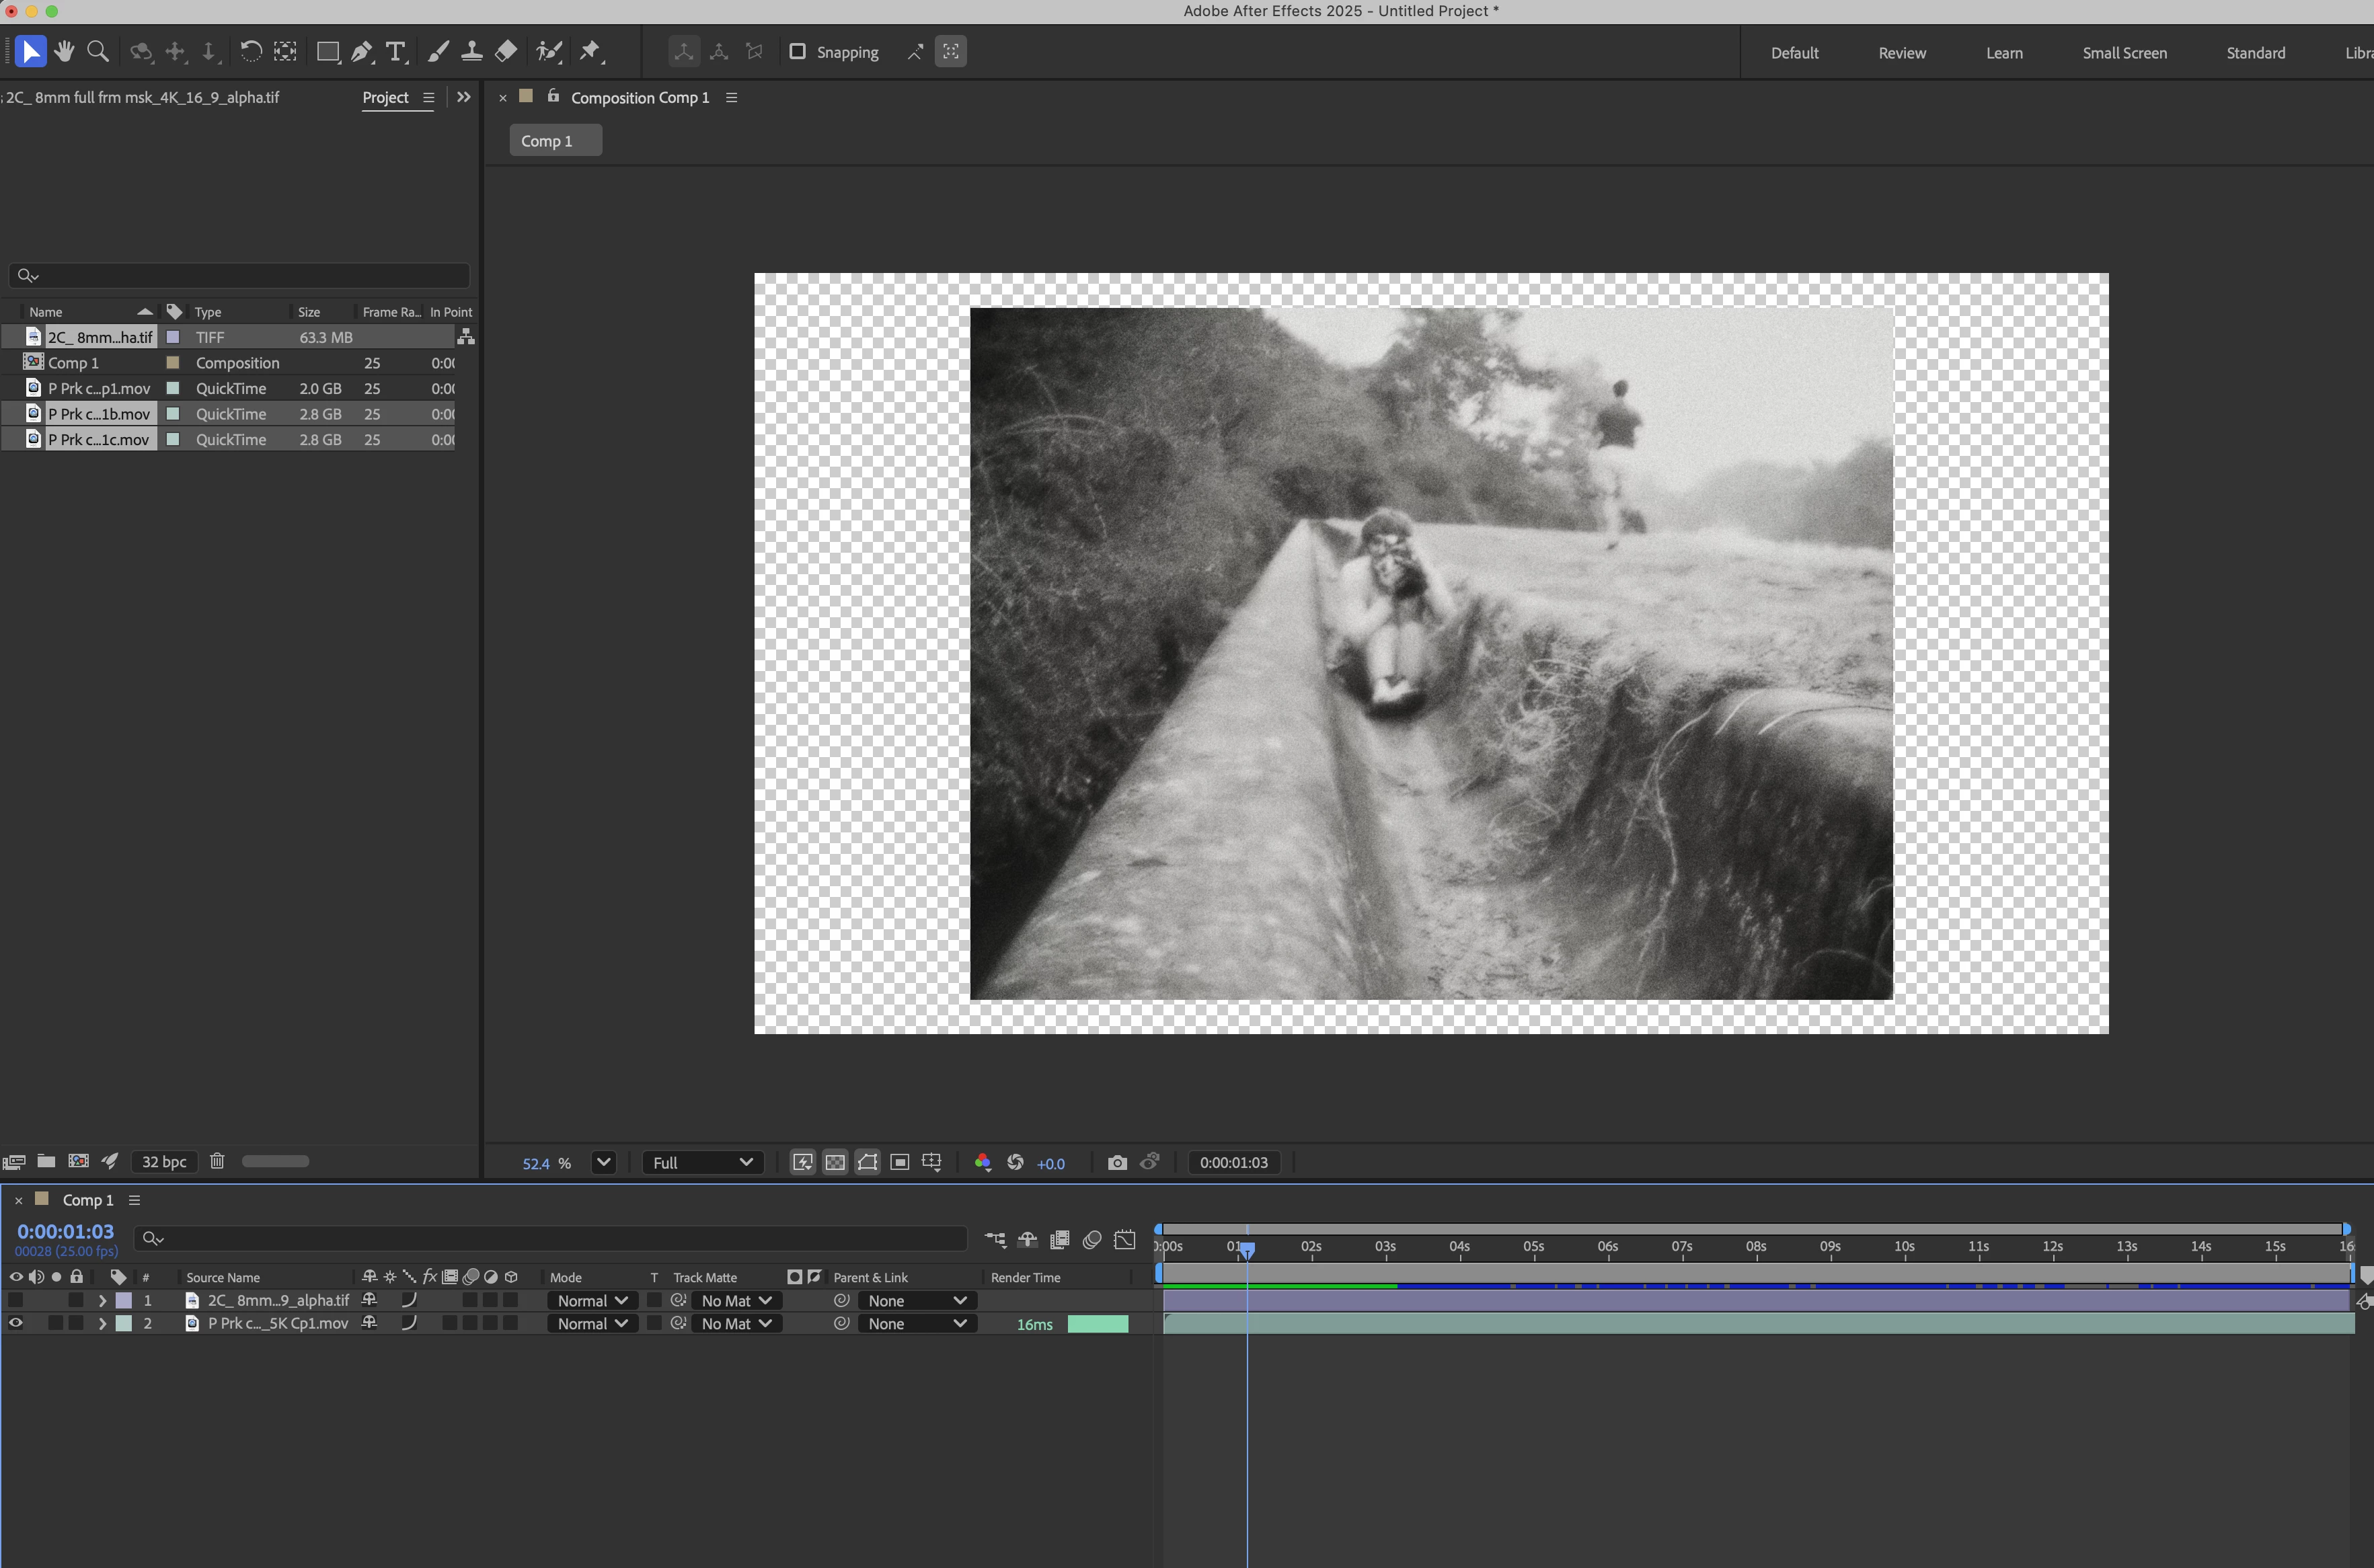This screenshot has height=1568, width=2374.
Task: Switch to the Small Screen workspace
Action: pos(2124,53)
